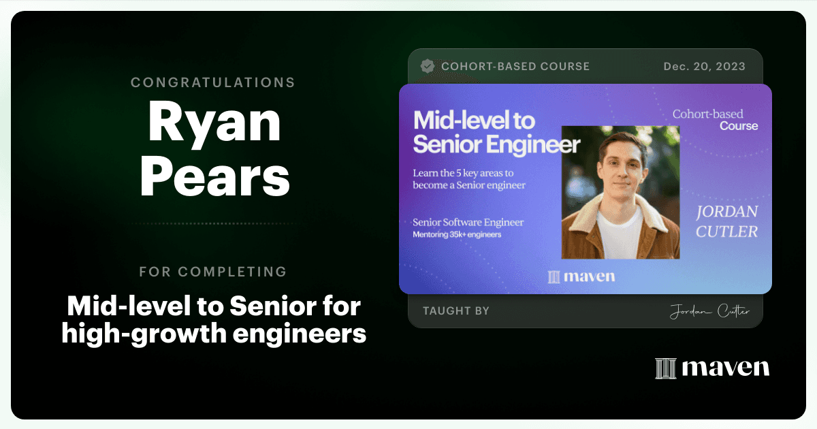Click the instructor portrait photo
The image size is (817, 429).
[620, 192]
